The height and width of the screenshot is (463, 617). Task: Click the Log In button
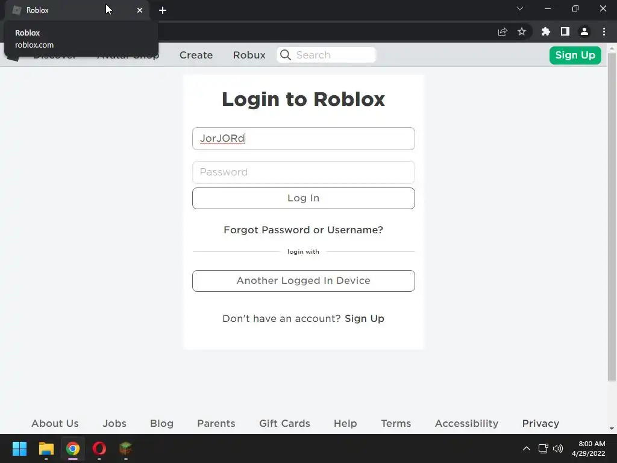click(304, 198)
